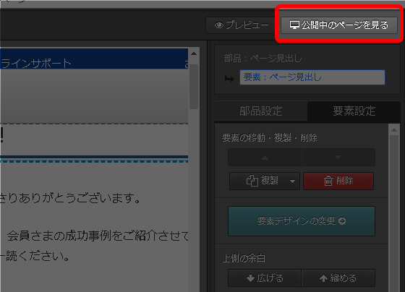Move element up with the up triangle
The height and width of the screenshot is (292, 405).
click(x=265, y=158)
